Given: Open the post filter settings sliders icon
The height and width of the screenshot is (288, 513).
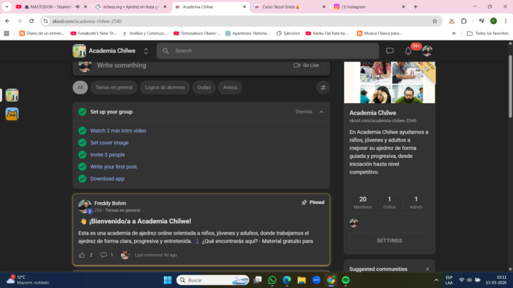Looking at the screenshot, I should (x=323, y=87).
